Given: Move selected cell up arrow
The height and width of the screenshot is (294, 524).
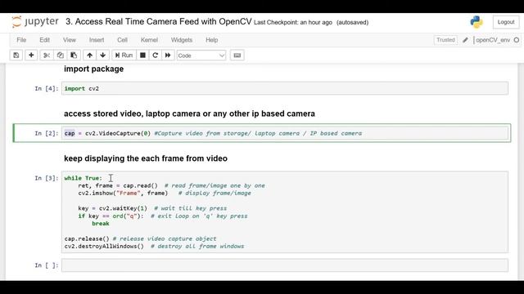Looking at the screenshot, I should click(x=89, y=56).
